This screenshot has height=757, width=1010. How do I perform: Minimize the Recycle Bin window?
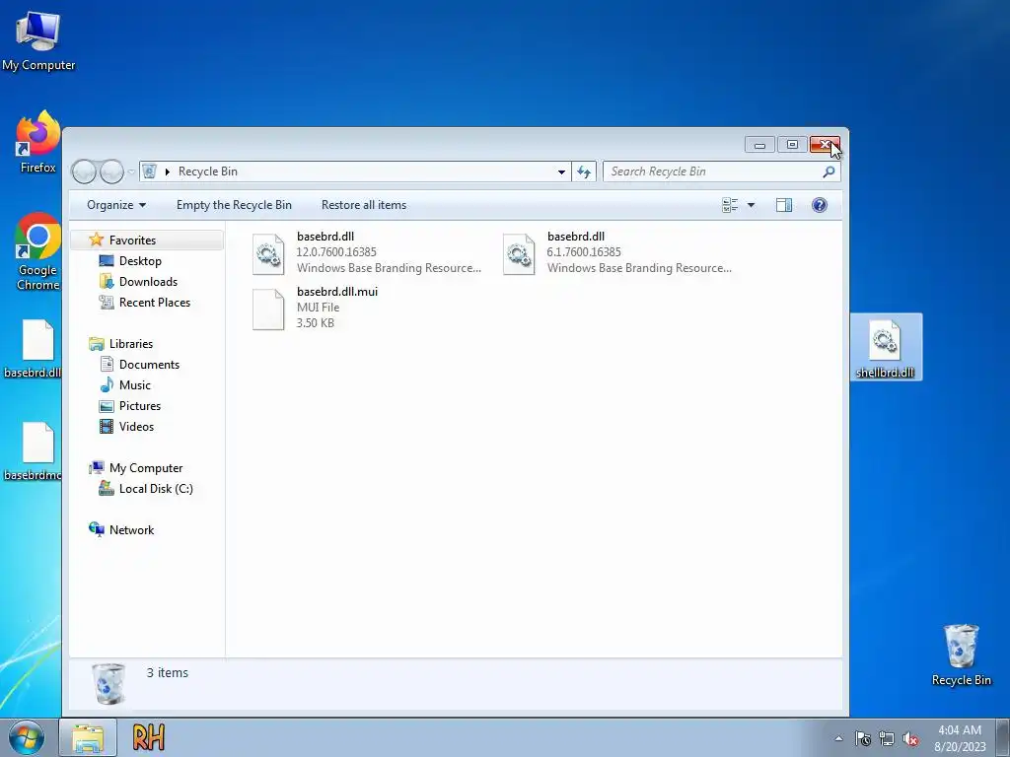pos(759,145)
